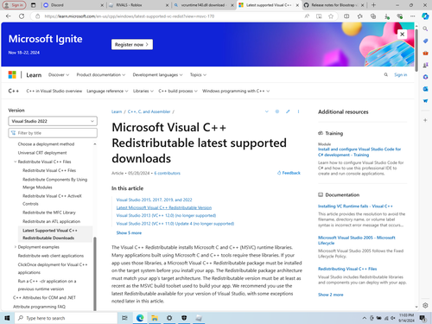
Task: Open the article More actions menu
Action: 298,111
